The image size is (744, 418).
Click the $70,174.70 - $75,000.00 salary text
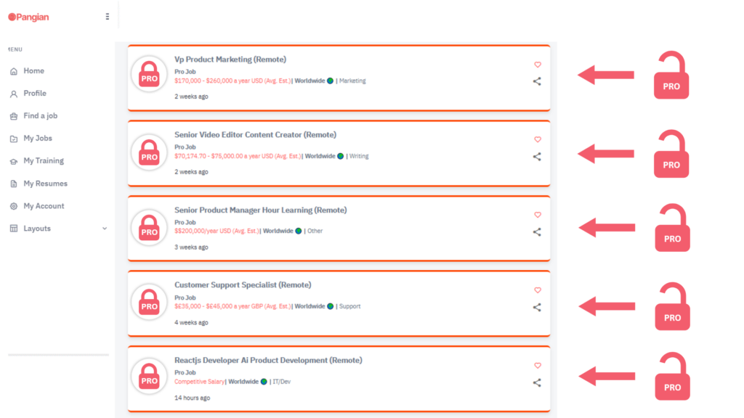[x=238, y=156]
